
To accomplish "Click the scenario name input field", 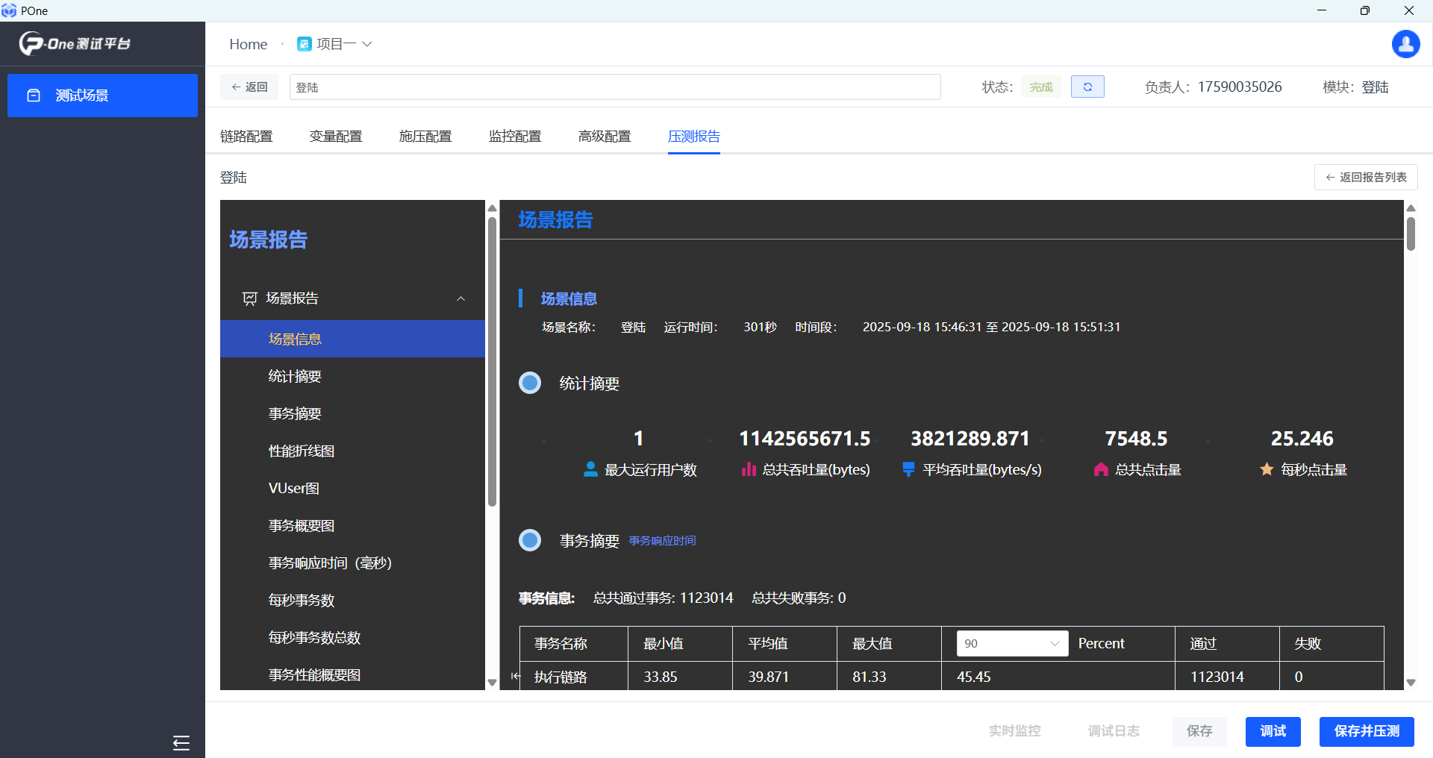I will coord(614,87).
